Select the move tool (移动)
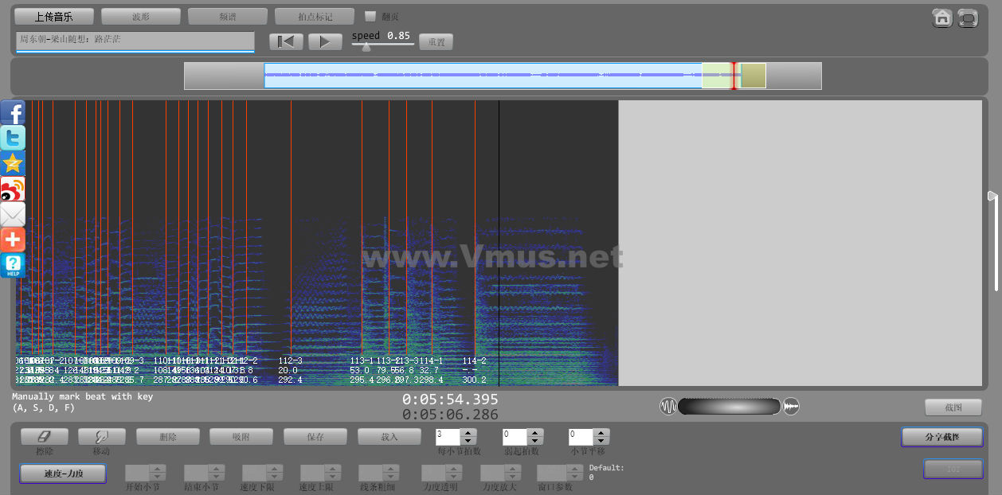This screenshot has width=1002, height=495. click(102, 437)
